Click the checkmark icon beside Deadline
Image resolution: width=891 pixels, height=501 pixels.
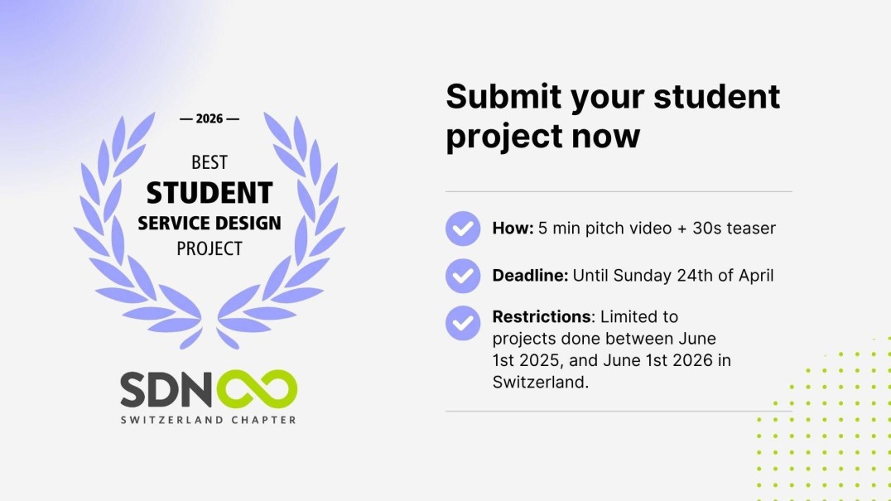[463, 275]
